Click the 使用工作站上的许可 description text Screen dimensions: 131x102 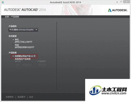tap(24, 42)
